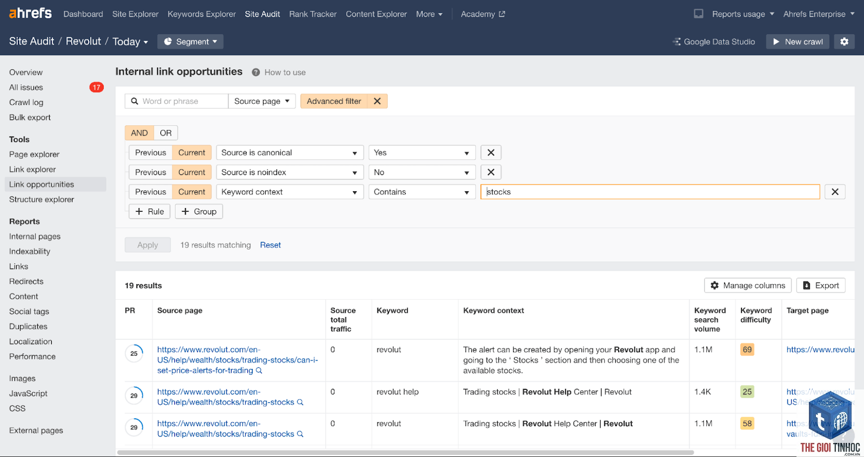Choose Previous for Source is canonical rule
This screenshot has height=457, width=864.
click(x=151, y=152)
